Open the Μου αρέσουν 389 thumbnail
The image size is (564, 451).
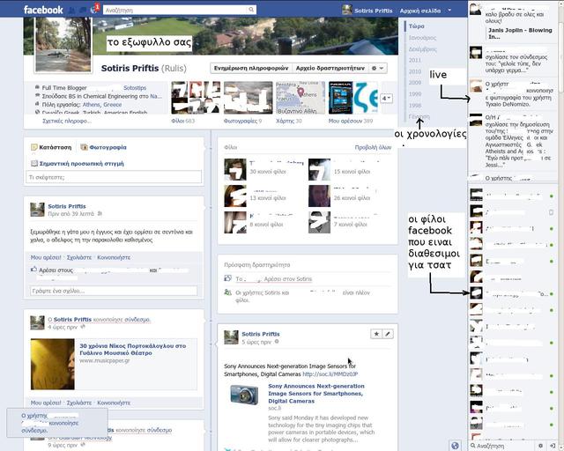352,98
